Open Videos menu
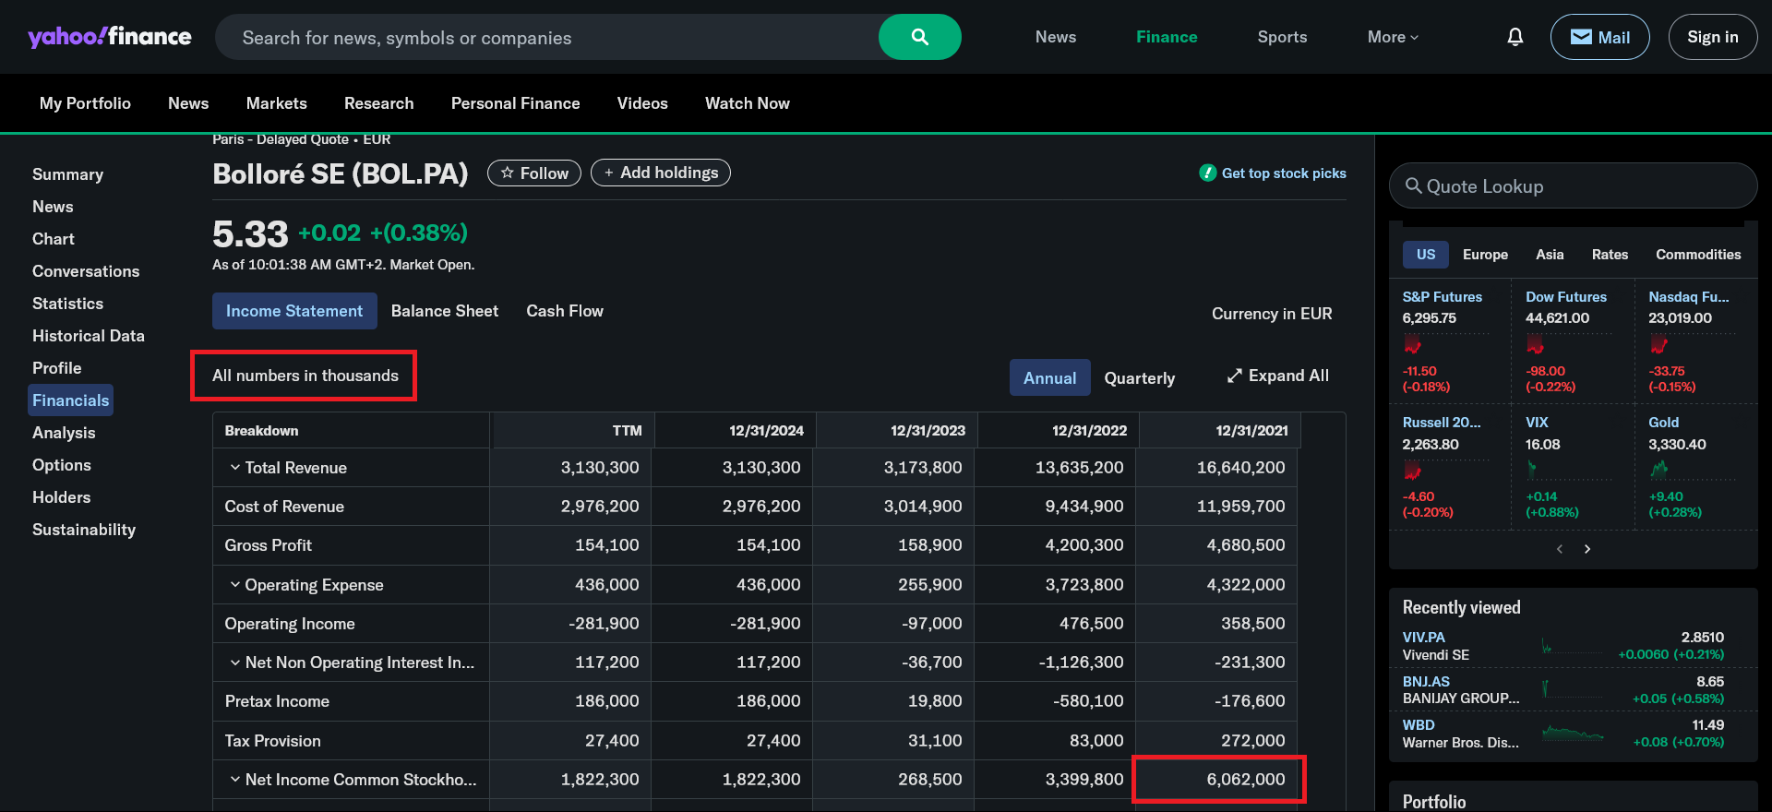Viewport: 1772px width, 812px height. pyautogui.click(x=642, y=103)
